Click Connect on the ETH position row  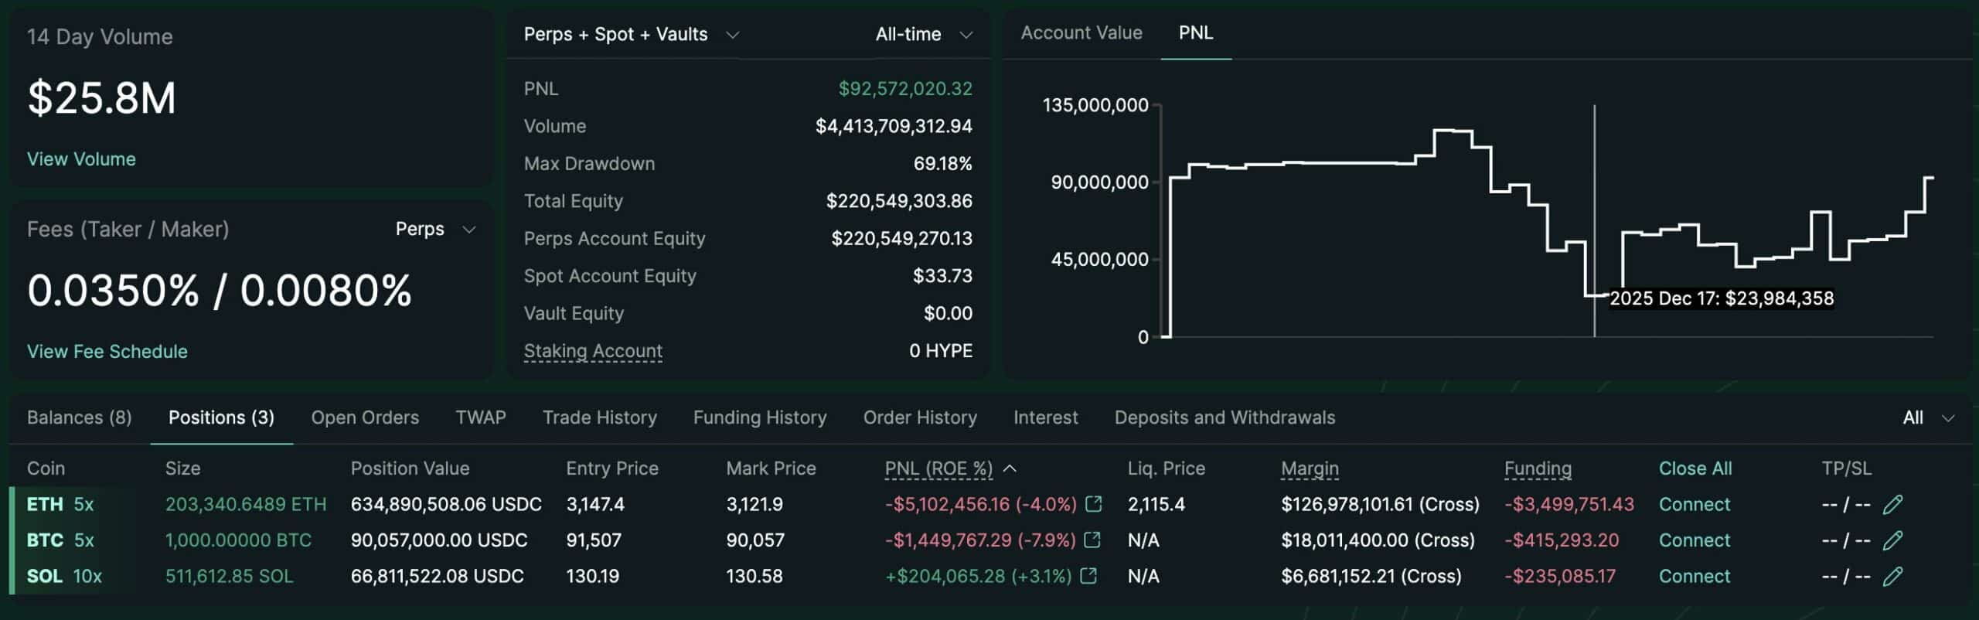1694,505
